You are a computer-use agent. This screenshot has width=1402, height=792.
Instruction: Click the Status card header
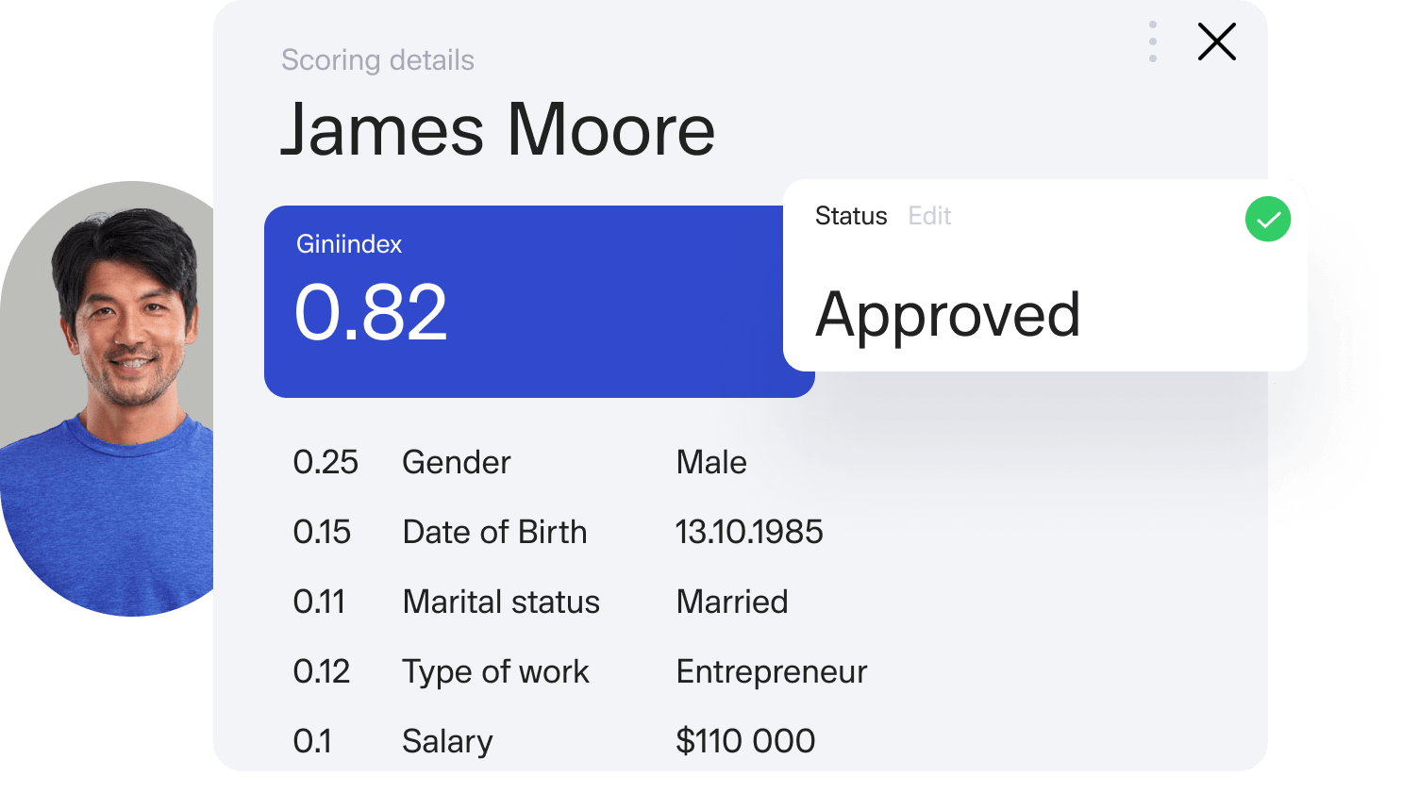click(851, 216)
